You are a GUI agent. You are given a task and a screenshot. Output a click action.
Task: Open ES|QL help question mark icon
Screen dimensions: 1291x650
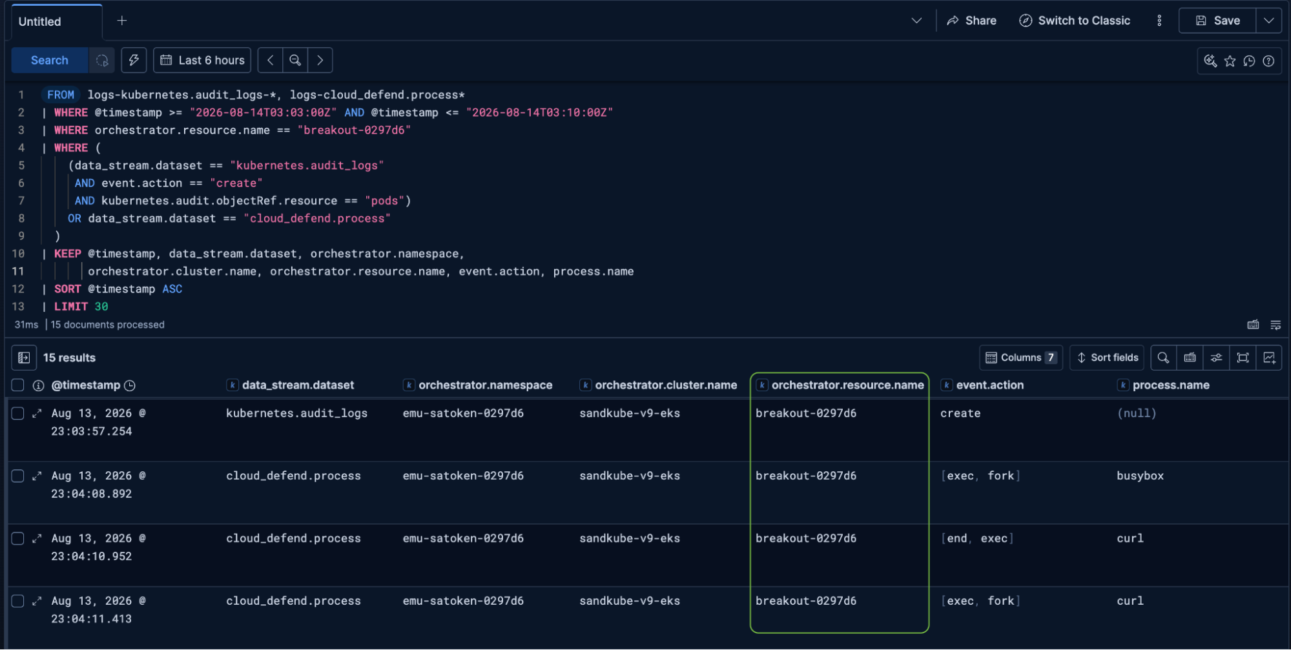click(x=1268, y=61)
